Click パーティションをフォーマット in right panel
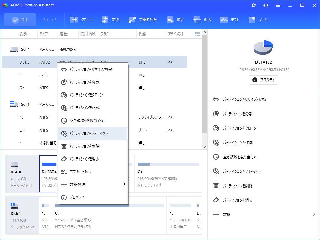The image size is (320, 240). [237, 172]
